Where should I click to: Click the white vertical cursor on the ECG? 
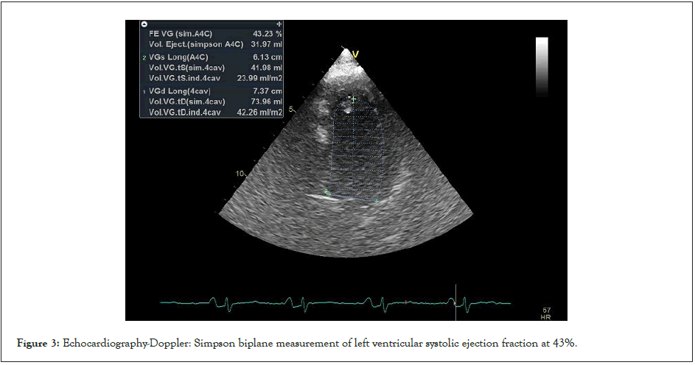[x=455, y=302]
